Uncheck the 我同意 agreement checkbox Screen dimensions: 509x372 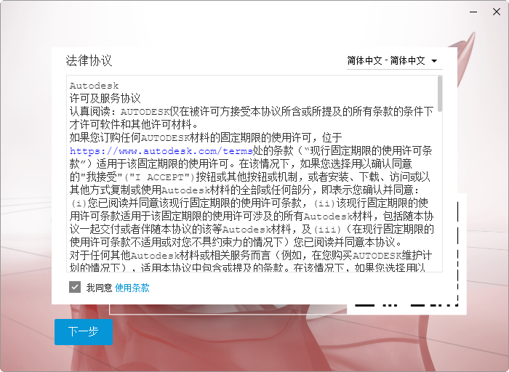point(75,287)
